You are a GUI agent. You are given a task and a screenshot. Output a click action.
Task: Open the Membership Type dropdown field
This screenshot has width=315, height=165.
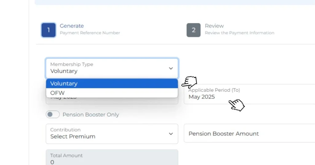[112, 68]
